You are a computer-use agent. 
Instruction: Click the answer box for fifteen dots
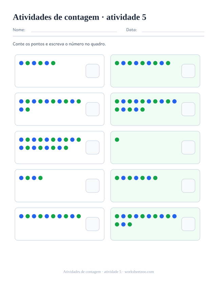(x=188, y=109)
